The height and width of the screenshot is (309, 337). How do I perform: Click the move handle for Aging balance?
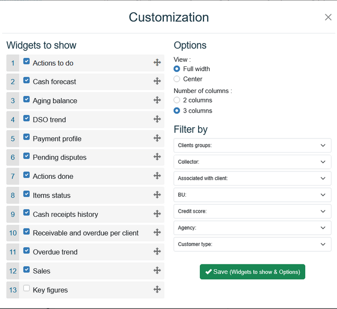point(157,100)
